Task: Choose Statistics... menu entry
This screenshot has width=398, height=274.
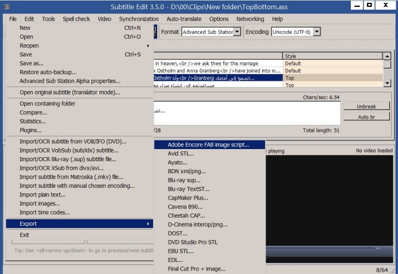Action: tap(80, 121)
